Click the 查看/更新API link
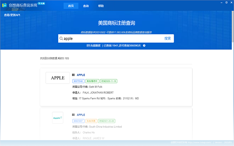 (x=12, y=15)
